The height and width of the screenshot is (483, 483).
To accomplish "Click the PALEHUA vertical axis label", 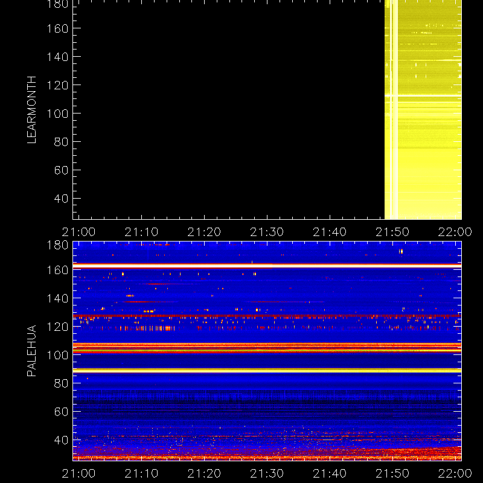I will point(31,351).
